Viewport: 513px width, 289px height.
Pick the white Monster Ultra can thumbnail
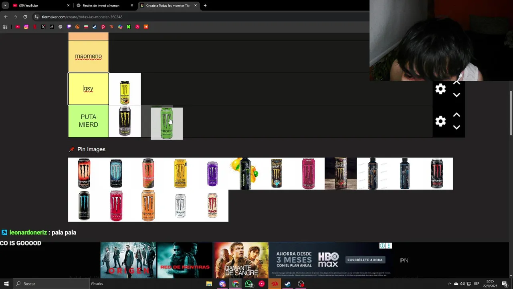click(180, 206)
